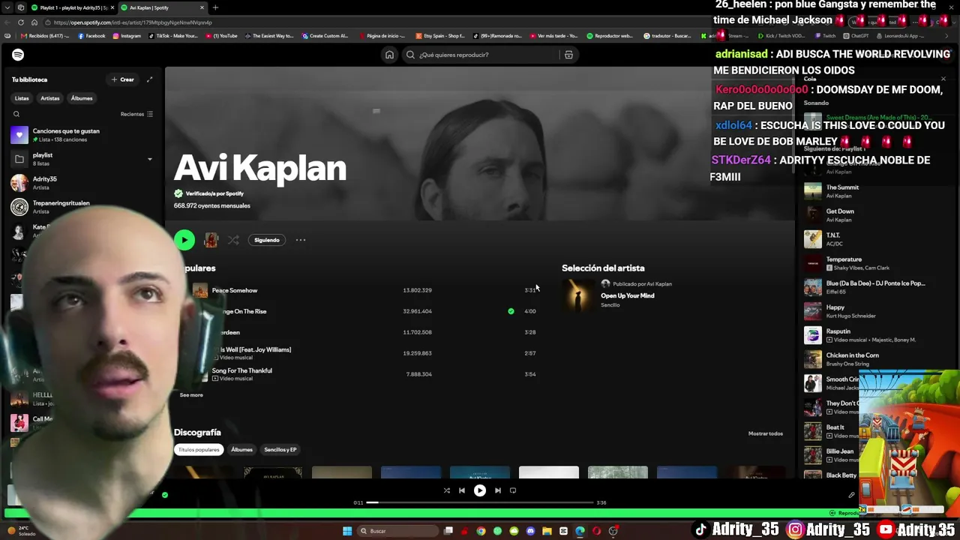Select the 'Títulos populares' discography filter
The width and height of the screenshot is (960, 540).
pos(199,450)
